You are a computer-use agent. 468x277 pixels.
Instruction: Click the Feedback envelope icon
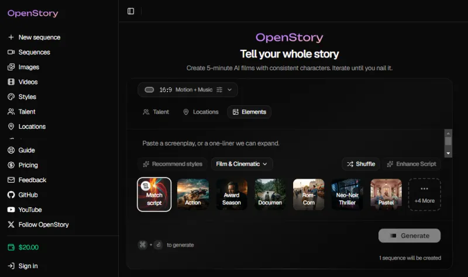[x=11, y=180]
